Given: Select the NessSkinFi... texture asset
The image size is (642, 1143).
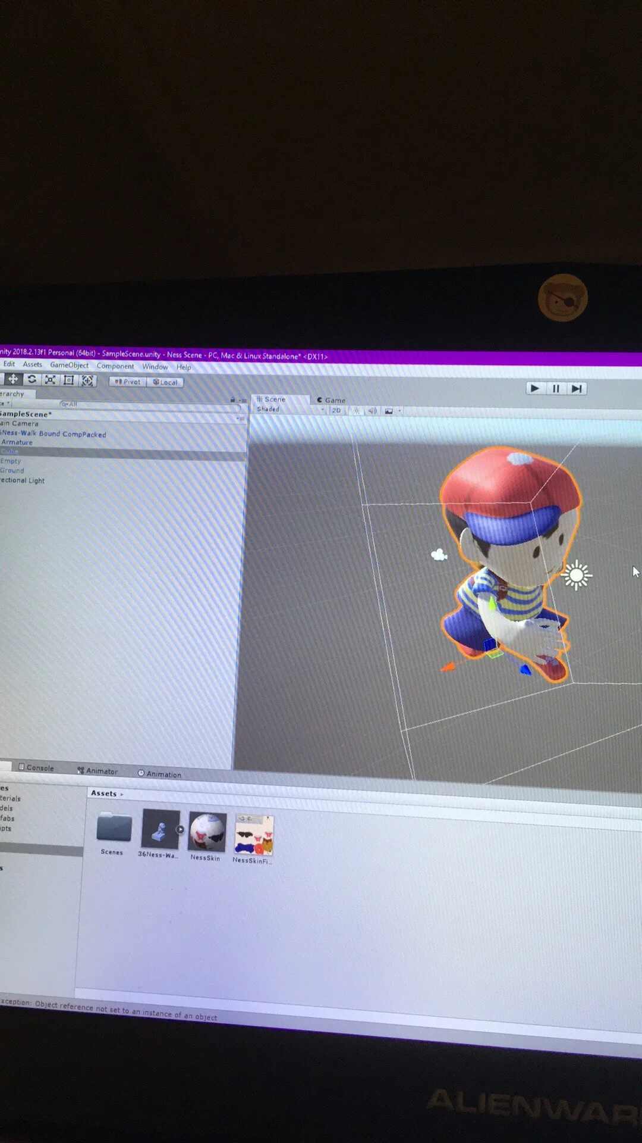Looking at the screenshot, I should click(x=254, y=839).
